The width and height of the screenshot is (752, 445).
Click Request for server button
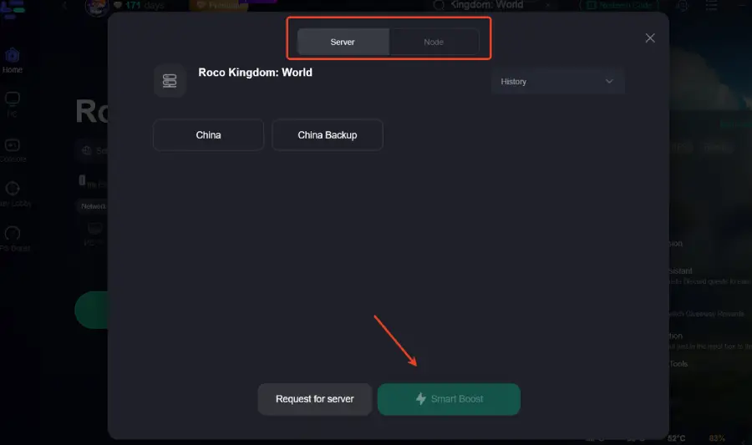click(314, 399)
